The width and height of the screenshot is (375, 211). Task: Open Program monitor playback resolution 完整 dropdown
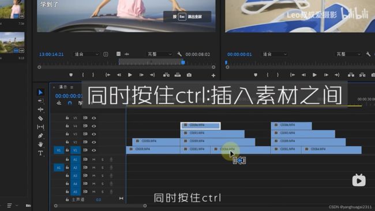coord(348,54)
